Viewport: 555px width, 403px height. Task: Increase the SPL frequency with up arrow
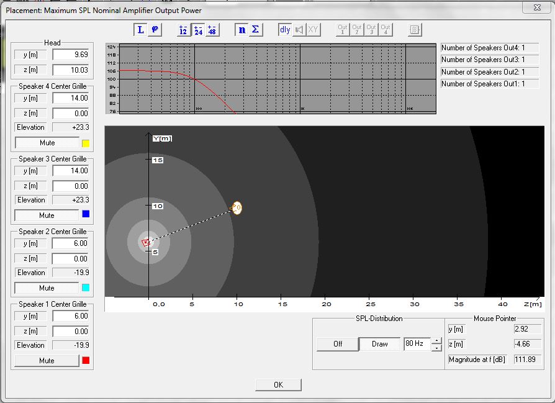coord(437,341)
